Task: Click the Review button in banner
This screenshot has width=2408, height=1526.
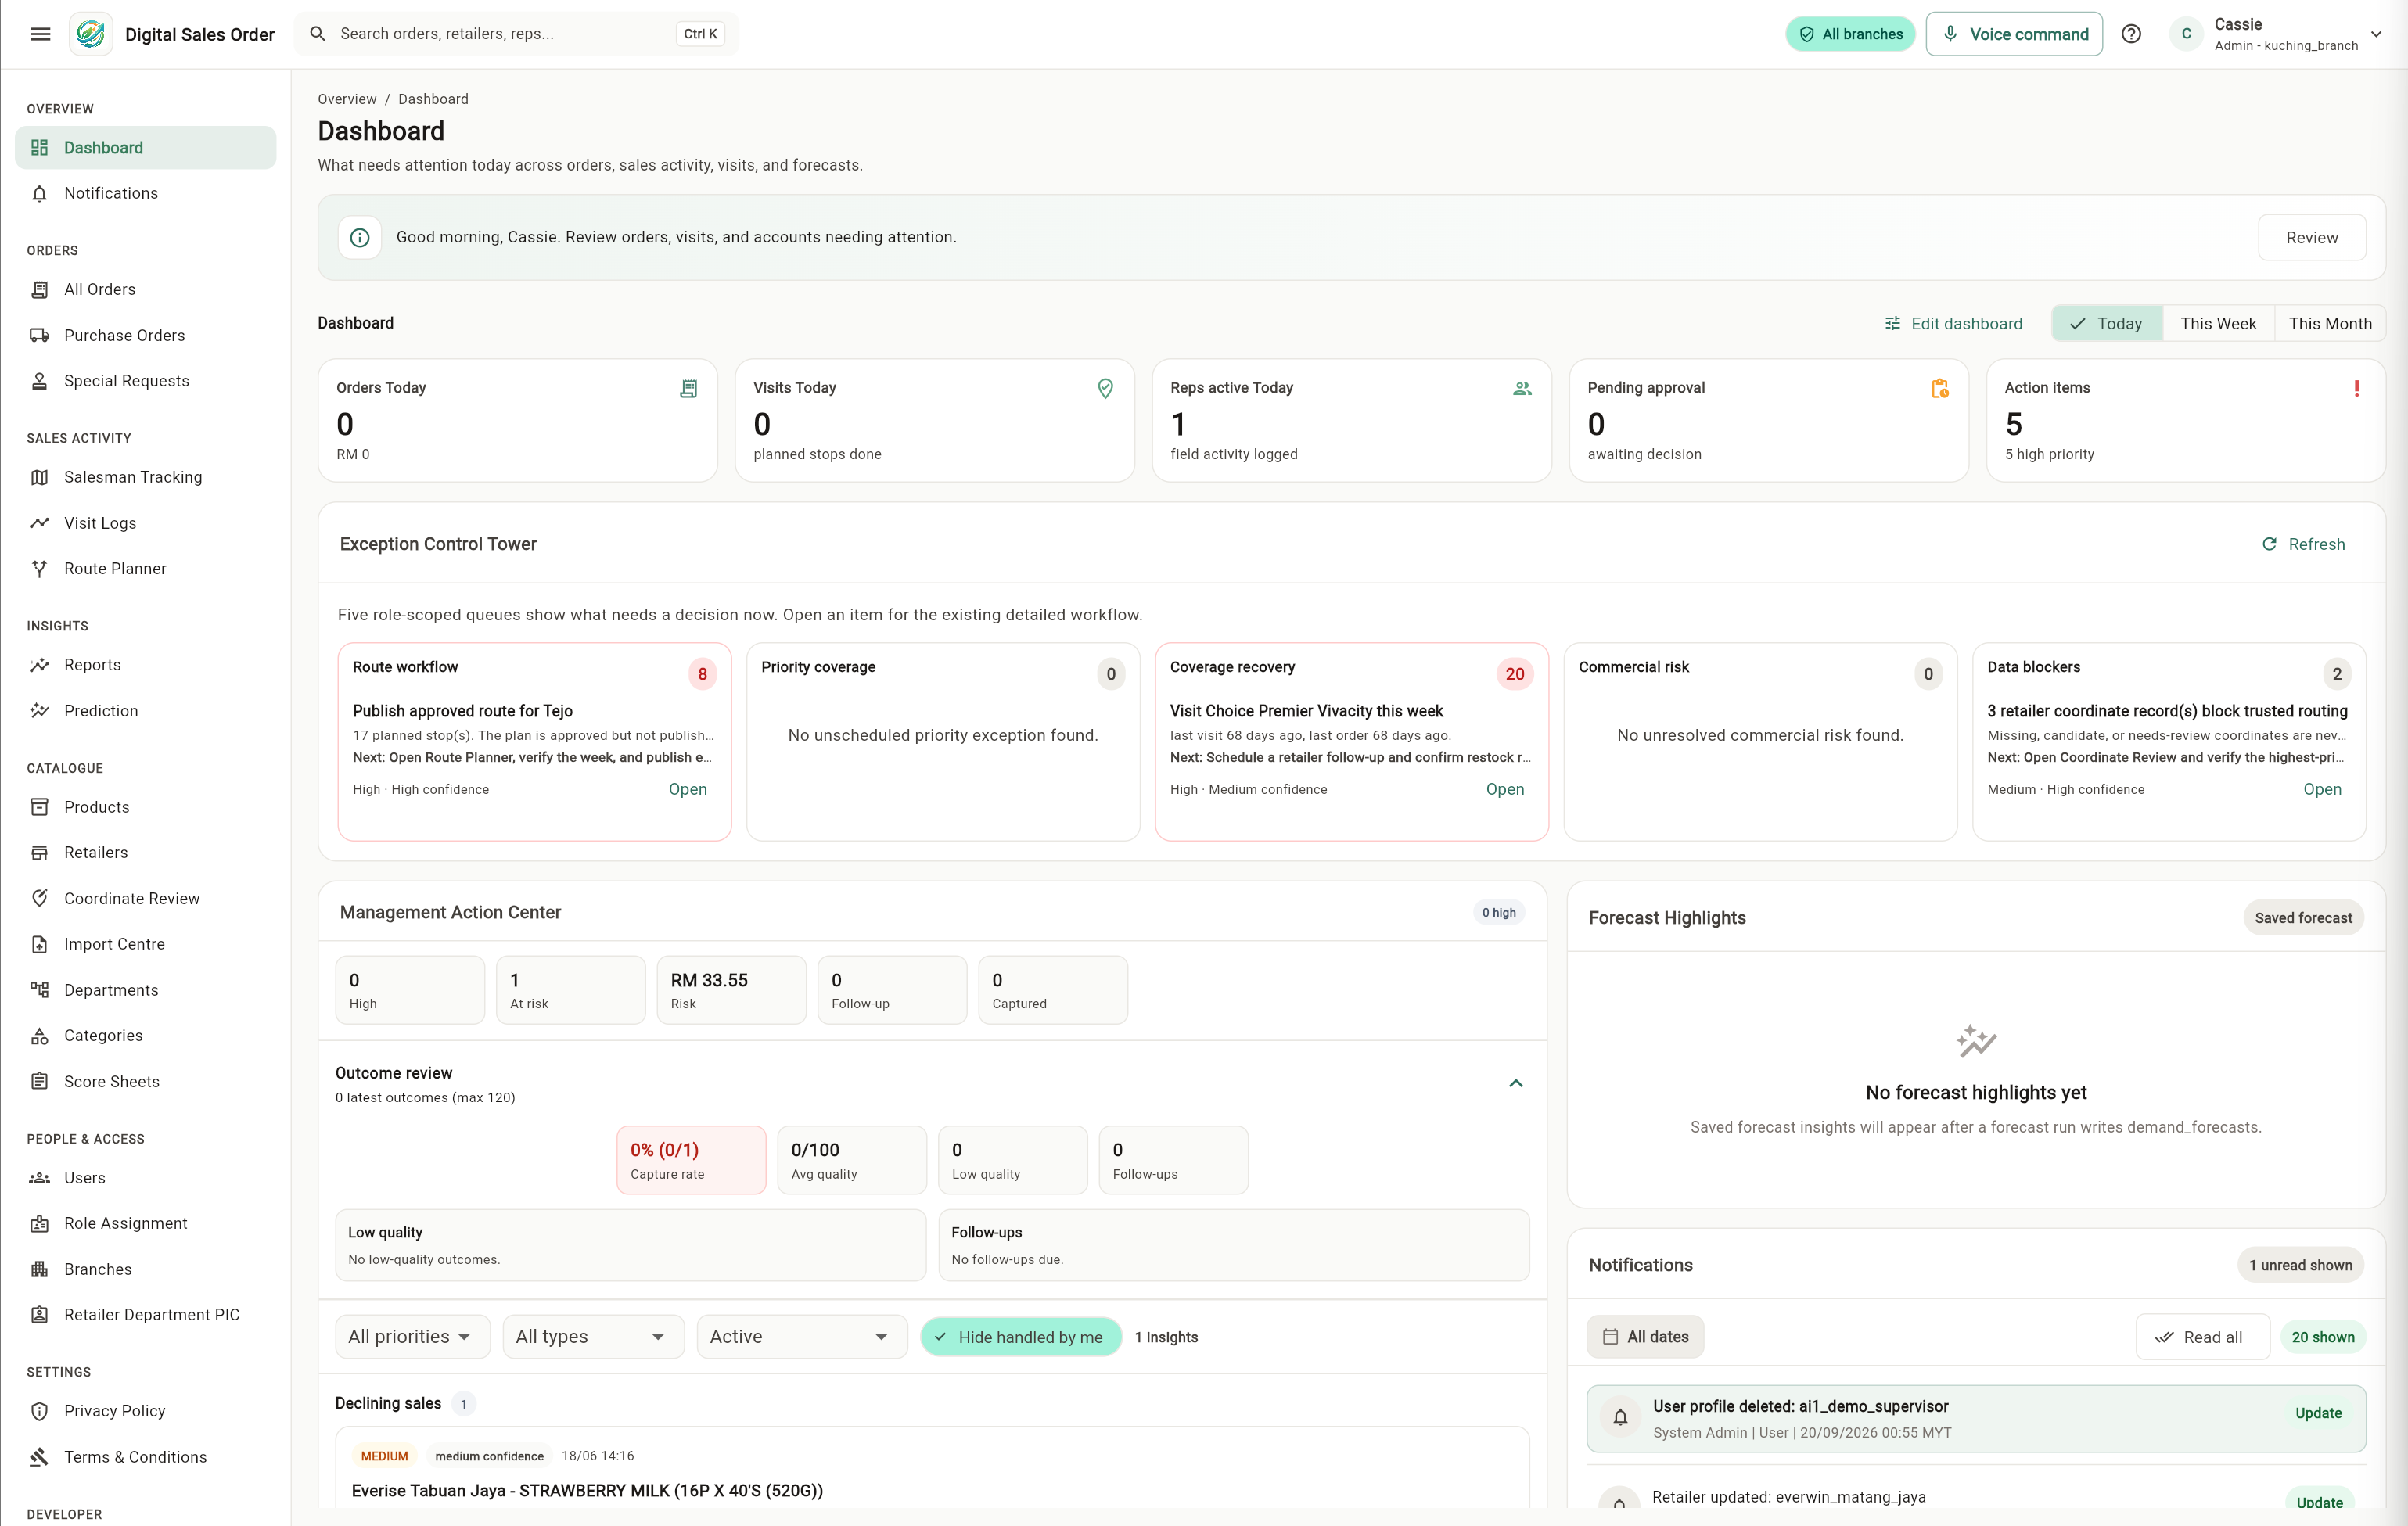Action: point(2312,237)
